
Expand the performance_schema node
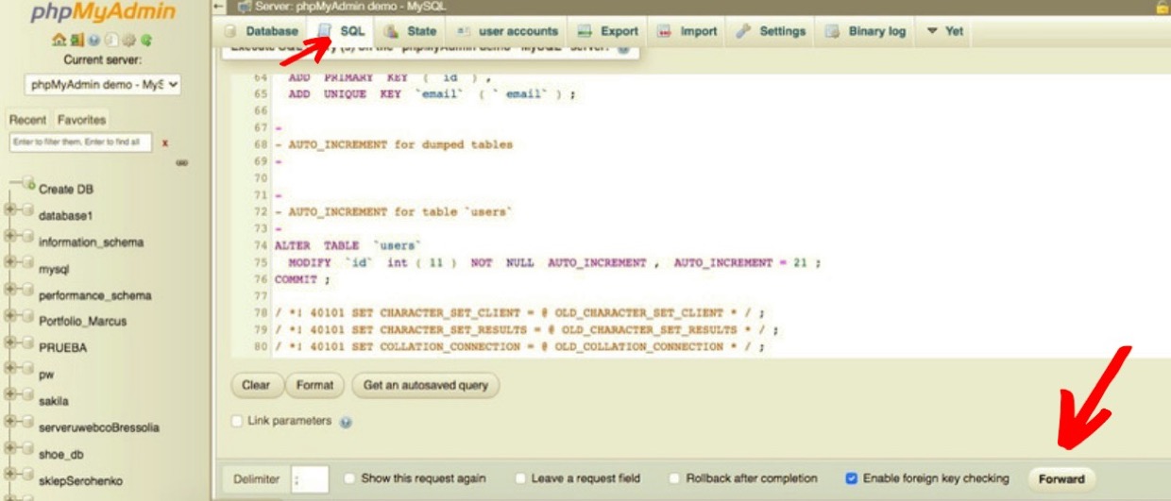(x=10, y=291)
